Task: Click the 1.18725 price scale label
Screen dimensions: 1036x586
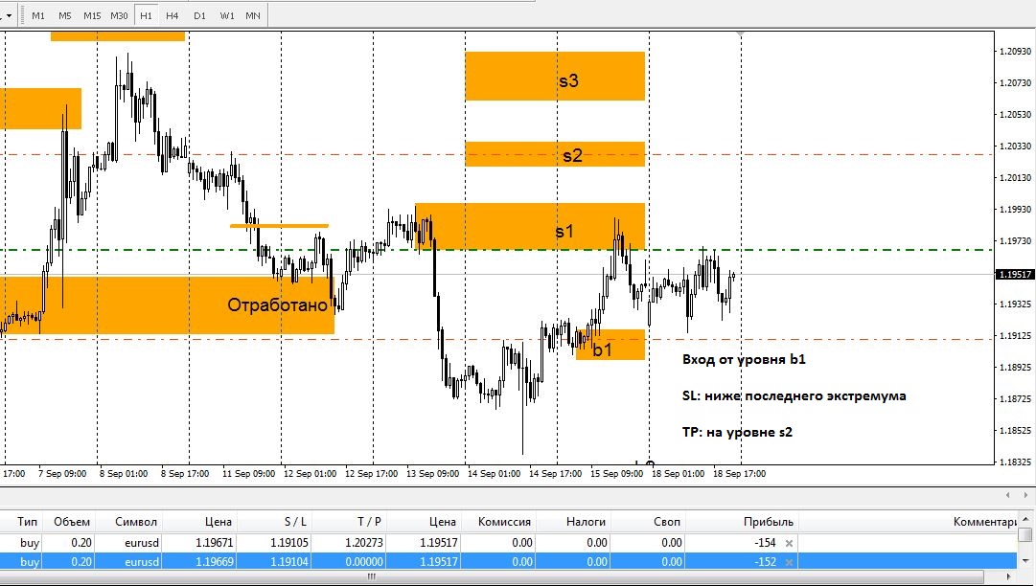Action: pyautogui.click(x=1015, y=398)
